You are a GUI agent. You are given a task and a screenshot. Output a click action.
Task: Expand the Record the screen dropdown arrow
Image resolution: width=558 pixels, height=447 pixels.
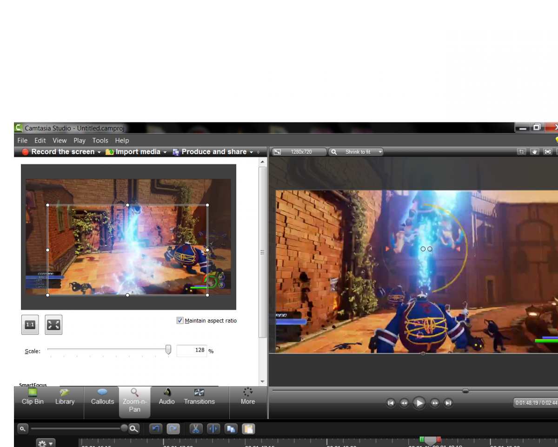coord(99,152)
